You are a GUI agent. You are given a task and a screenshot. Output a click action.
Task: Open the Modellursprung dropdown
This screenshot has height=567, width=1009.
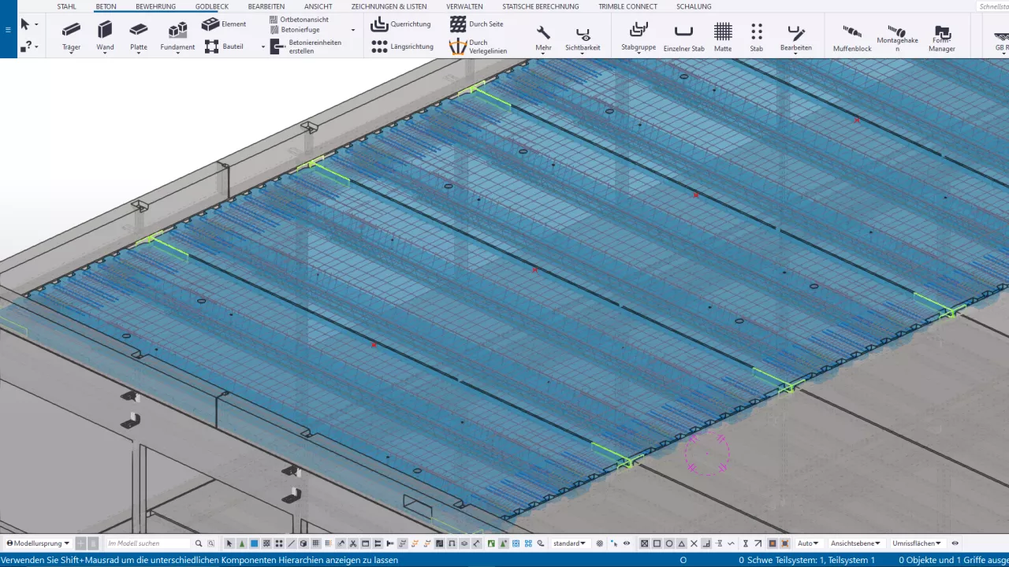(38, 543)
